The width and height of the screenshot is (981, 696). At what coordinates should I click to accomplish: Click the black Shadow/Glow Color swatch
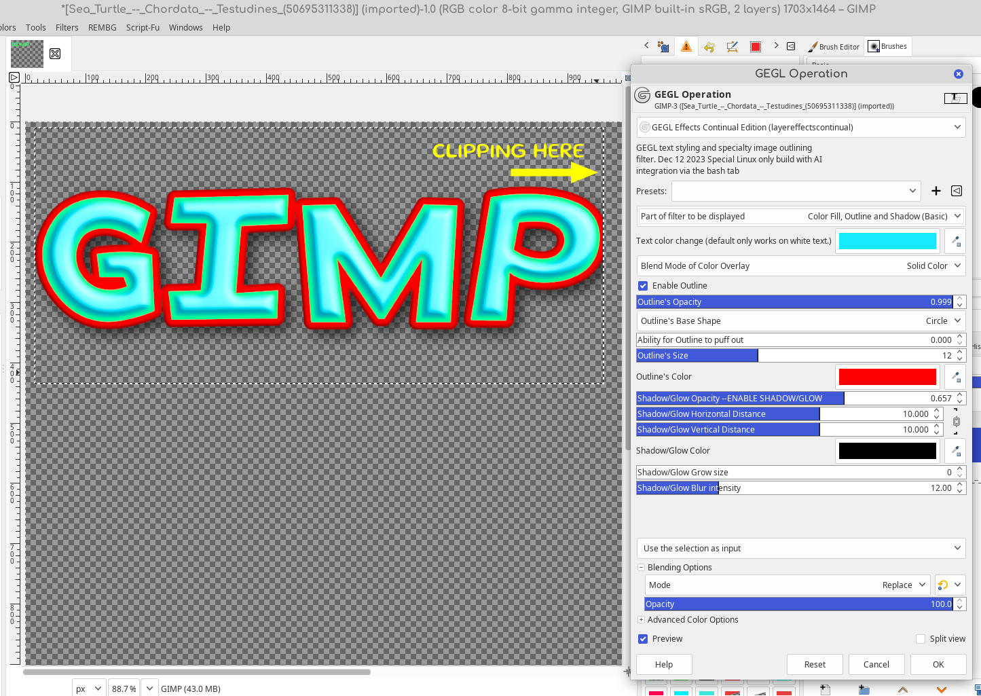[x=887, y=451]
